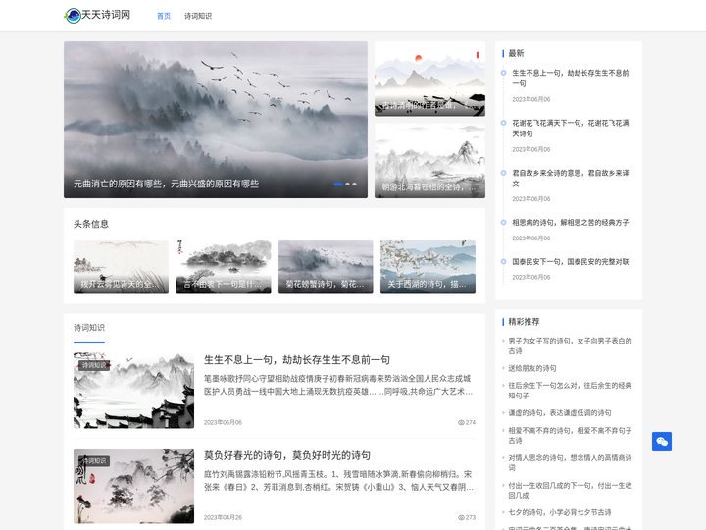The image size is (706, 530).
Task: Click the excerpt text beginning 笔墨咏歌抒同心
Action: point(338,385)
